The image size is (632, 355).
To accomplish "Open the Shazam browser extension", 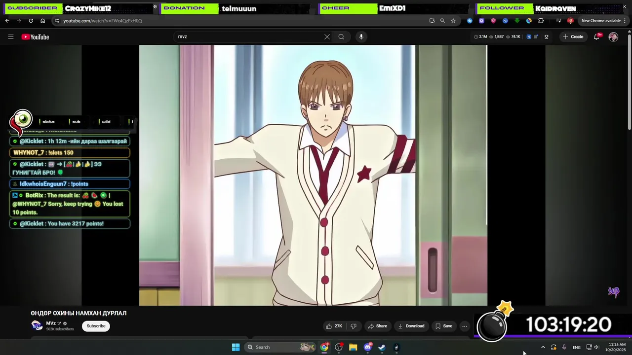I will click(470, 21).
